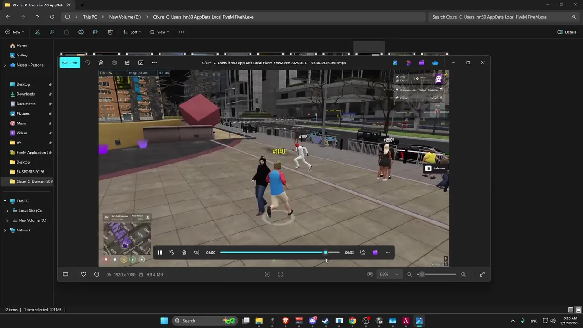Click the zoom-to-fit icon
583x328 pixels.
370,274
